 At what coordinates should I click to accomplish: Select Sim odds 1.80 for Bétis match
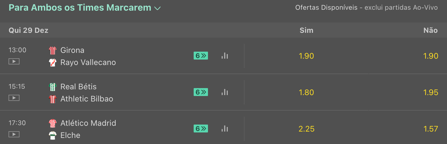pyautogui.click(x=306, y=92)
